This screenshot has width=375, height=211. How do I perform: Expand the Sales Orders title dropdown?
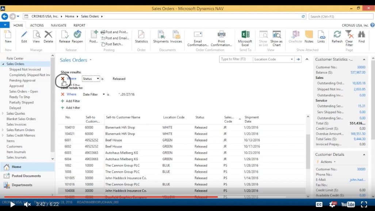[x=91, y=60]
